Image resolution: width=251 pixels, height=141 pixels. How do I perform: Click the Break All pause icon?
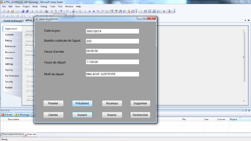(89, 11)
